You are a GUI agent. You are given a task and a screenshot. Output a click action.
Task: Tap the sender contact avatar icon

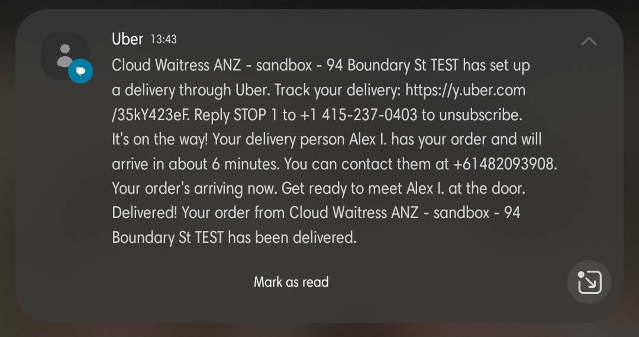pyautogui.click(x=64, y=55)
